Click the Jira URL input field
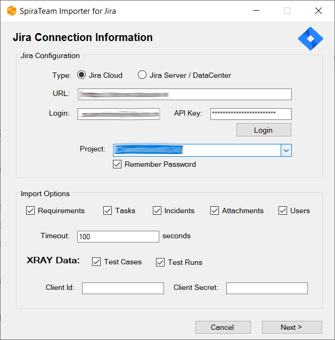The width and height of the screenshot is (335, 340). [x=184, y=94]
